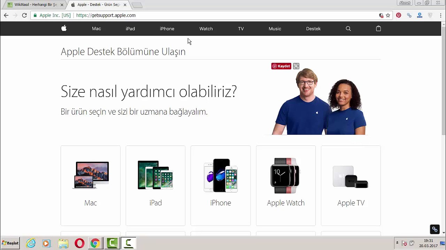Open a new browser tab

[x=137, y=5]
